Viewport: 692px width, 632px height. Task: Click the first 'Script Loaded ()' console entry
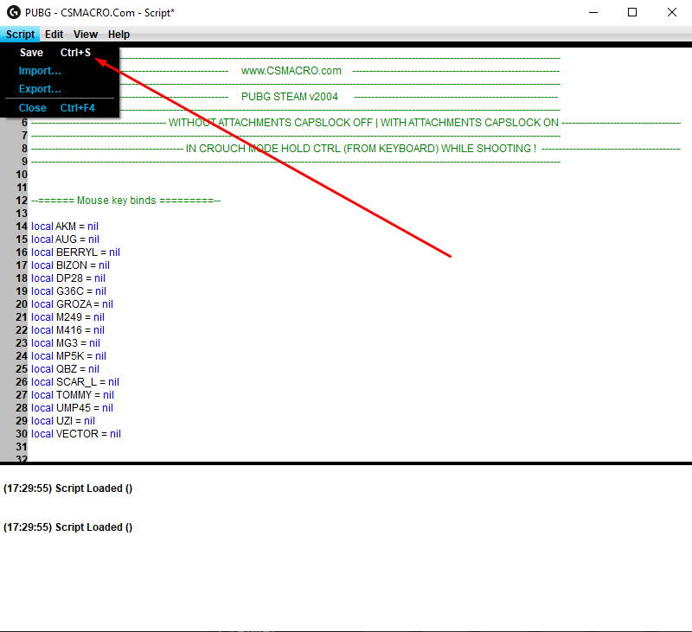click(67, 488)
